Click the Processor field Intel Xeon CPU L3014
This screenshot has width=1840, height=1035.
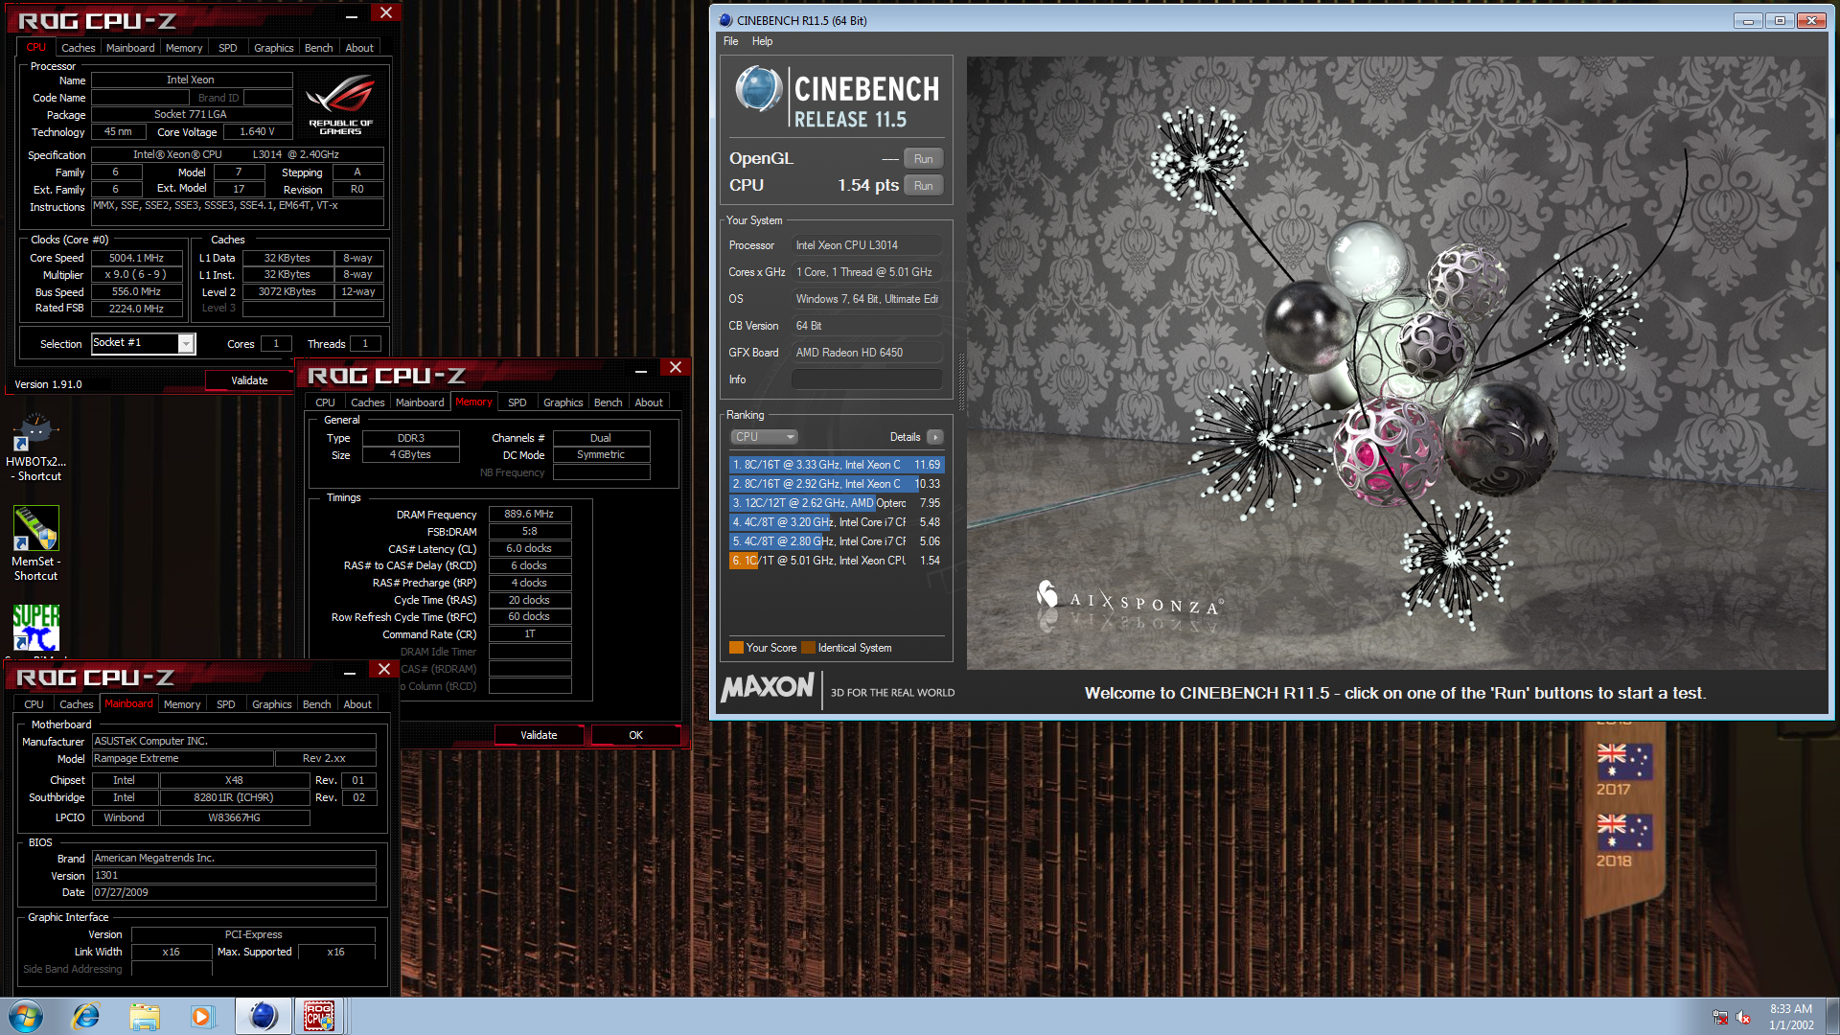pyautogui.click(x=867, y=245)
